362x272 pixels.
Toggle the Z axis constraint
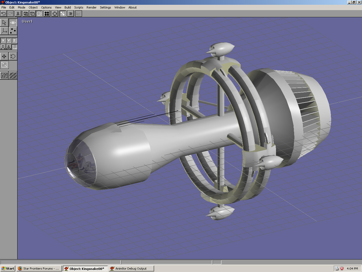click(14, 40)
